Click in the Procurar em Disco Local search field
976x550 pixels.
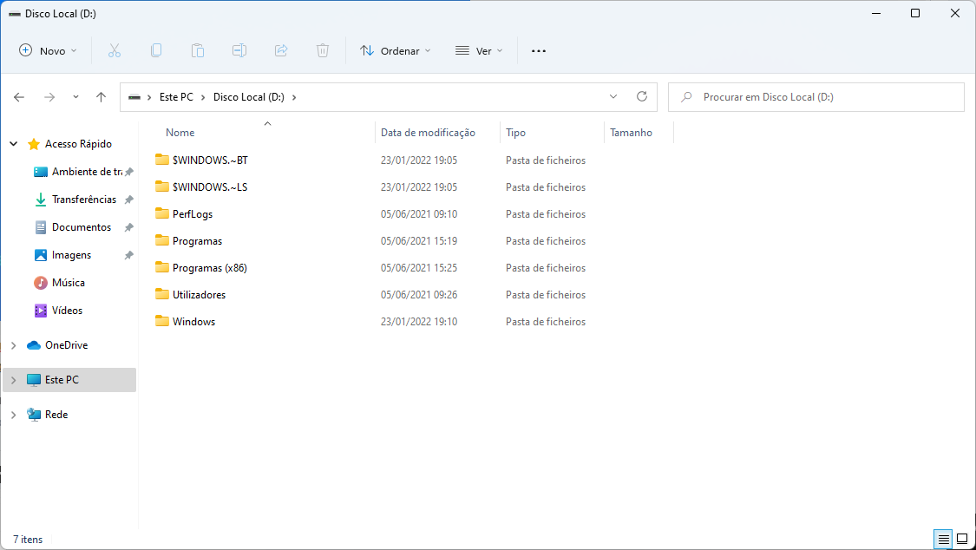tap(816, 97)
